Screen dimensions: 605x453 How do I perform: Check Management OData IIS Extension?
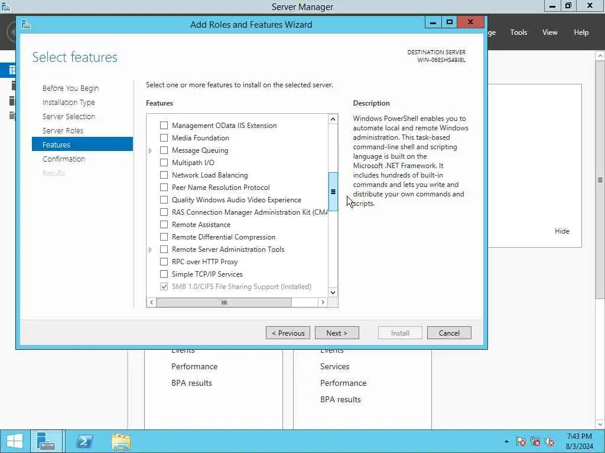click(x=164, y=126)
